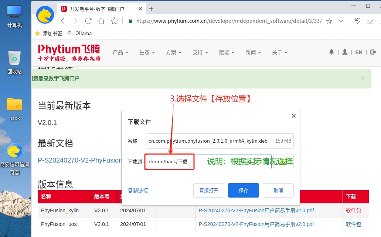This screenshot has height=237, width=381.
Task: Expand the 关于 navigation menu
Action: click(280, 53)
